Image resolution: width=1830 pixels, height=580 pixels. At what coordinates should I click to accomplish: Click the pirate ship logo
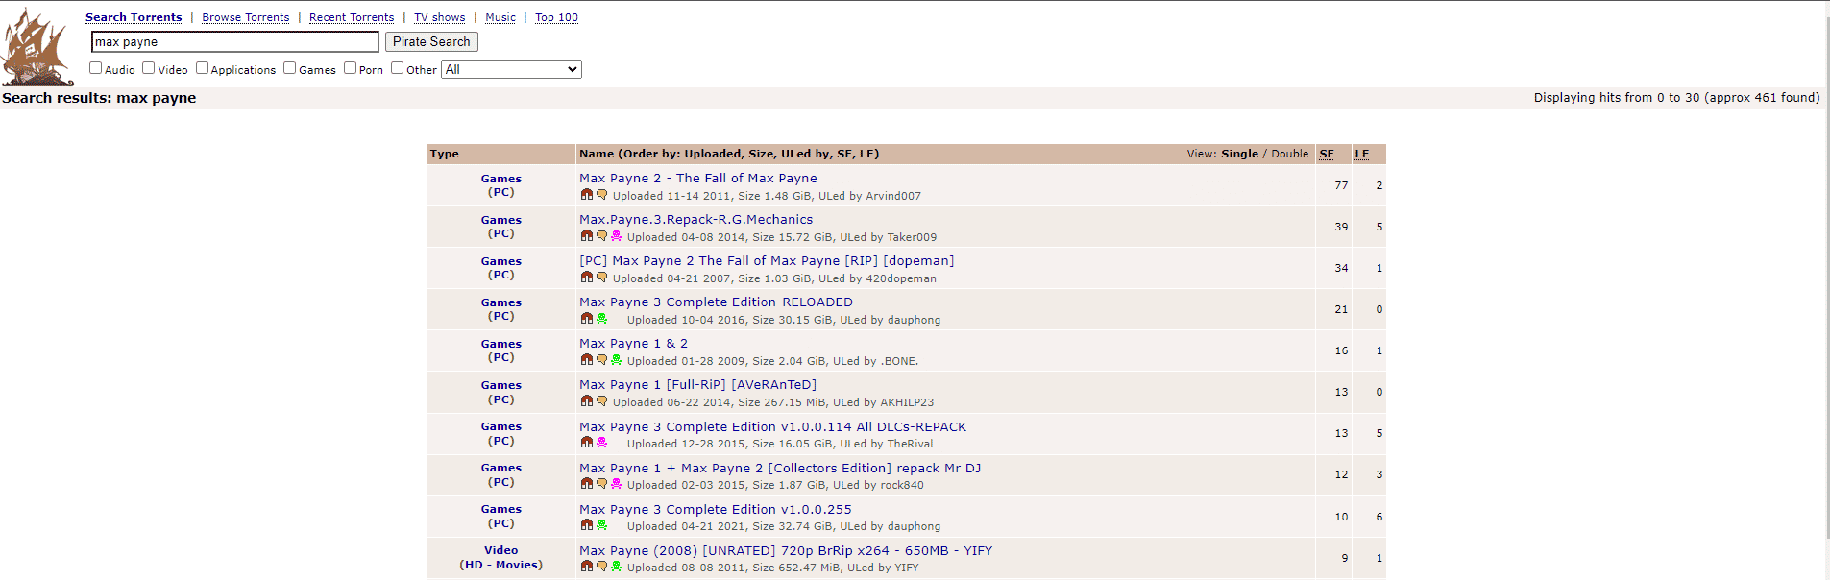pos(37,48)
